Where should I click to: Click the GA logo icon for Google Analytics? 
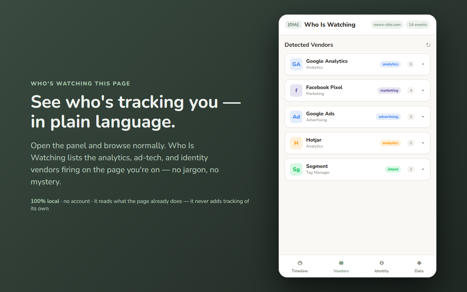pyautogui.click(x=296, y=64)
